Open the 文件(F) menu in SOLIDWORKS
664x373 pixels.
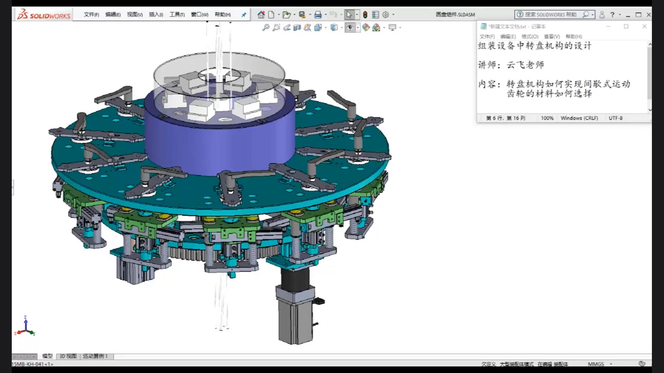click(91, 15)
